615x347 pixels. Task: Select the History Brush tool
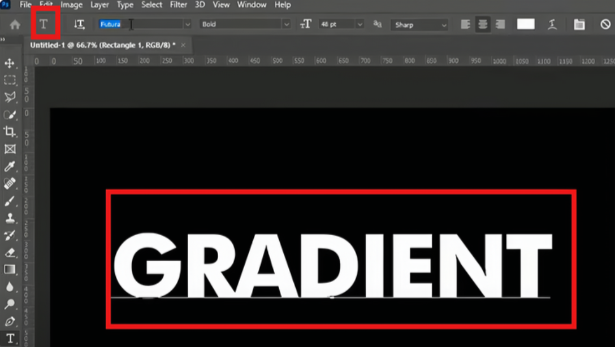pyautogui.click(x=10, y=235)
